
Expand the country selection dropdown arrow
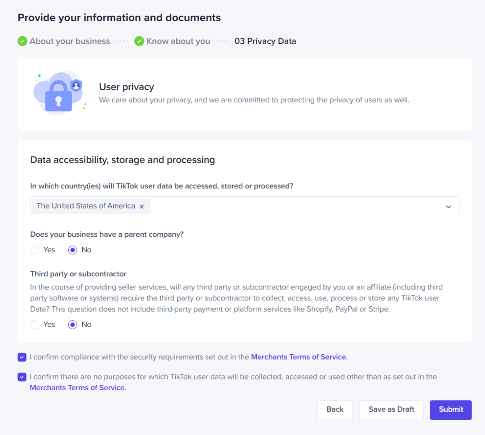[448, 206]
